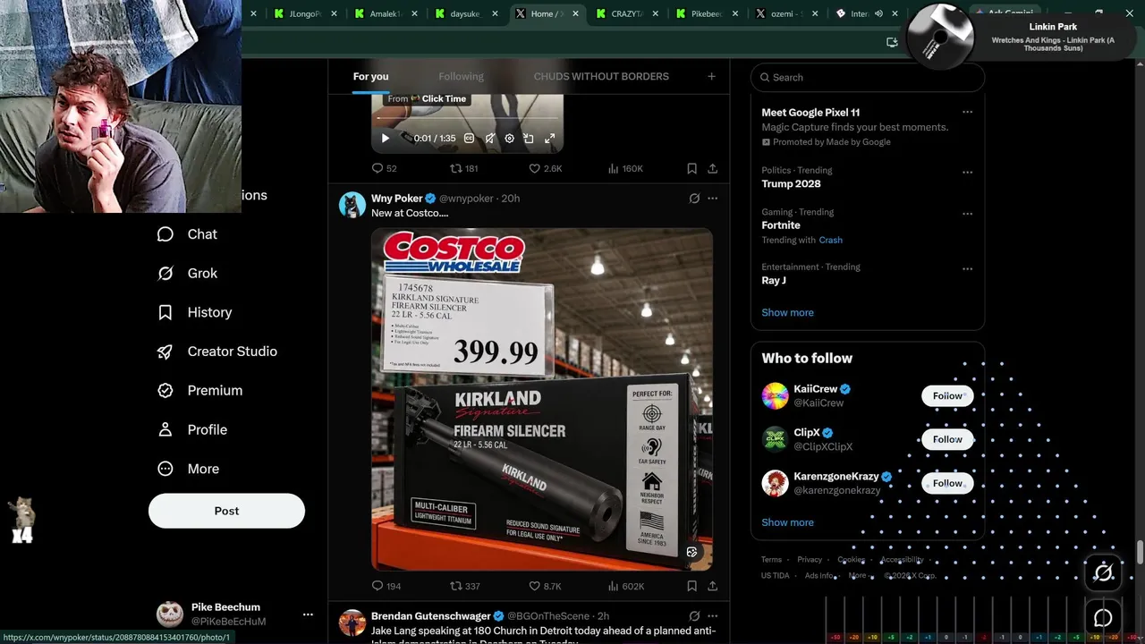Focus the X Search field
The image size is (1145, 644).
[868, 77]
